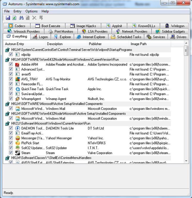
Task: Disable the Freecorder FL... entry checkbox
Action: pos(11,84)
